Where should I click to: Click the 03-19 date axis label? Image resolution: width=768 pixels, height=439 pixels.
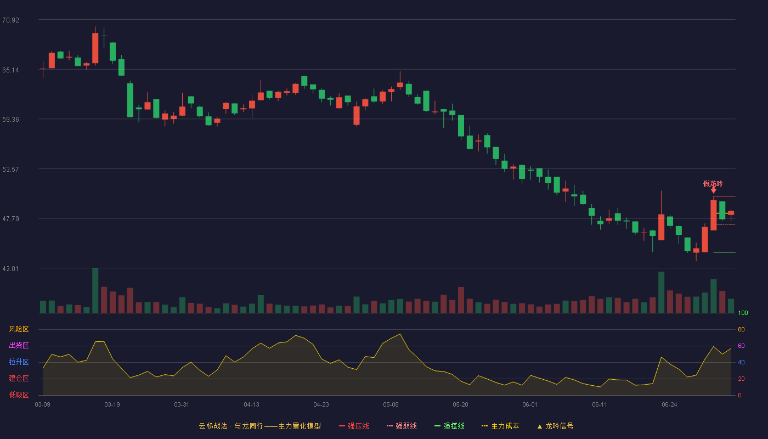point(112,404)
